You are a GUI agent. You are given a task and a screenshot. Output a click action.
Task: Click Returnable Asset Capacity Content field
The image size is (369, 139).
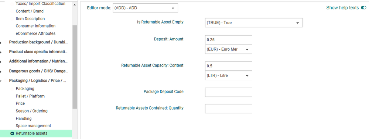click(229, 66)
